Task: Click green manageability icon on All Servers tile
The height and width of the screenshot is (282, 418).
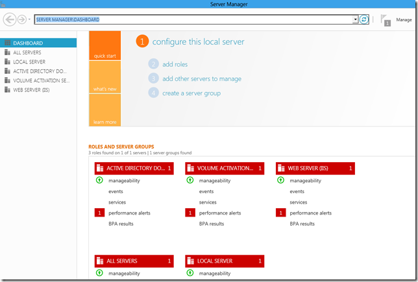Action: [99, 273]
